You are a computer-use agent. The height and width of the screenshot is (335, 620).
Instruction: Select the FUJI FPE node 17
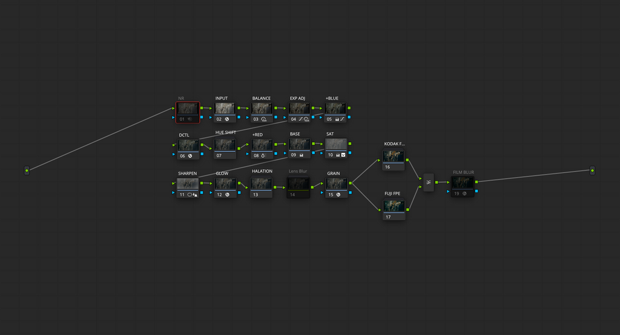click(394, 210)
